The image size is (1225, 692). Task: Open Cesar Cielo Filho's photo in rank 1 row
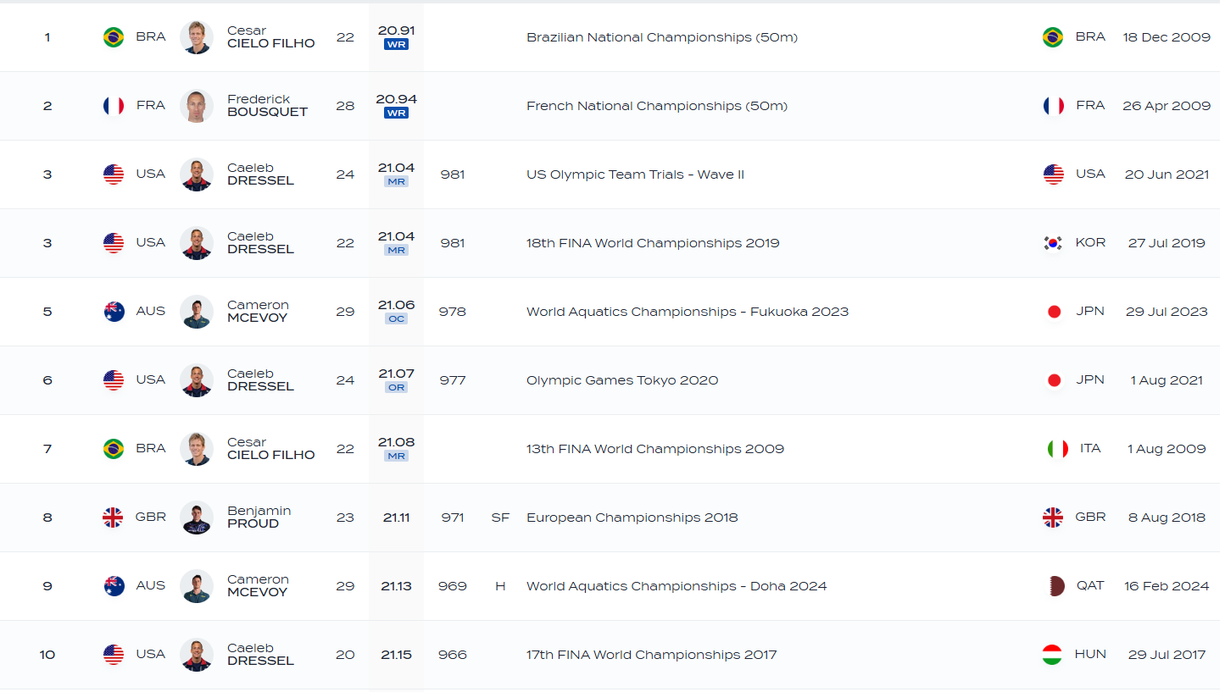pos(197,37)
